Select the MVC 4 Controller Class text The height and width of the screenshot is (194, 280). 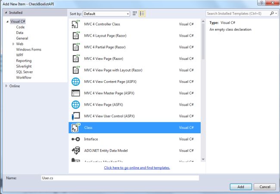(x=102, y=24)
